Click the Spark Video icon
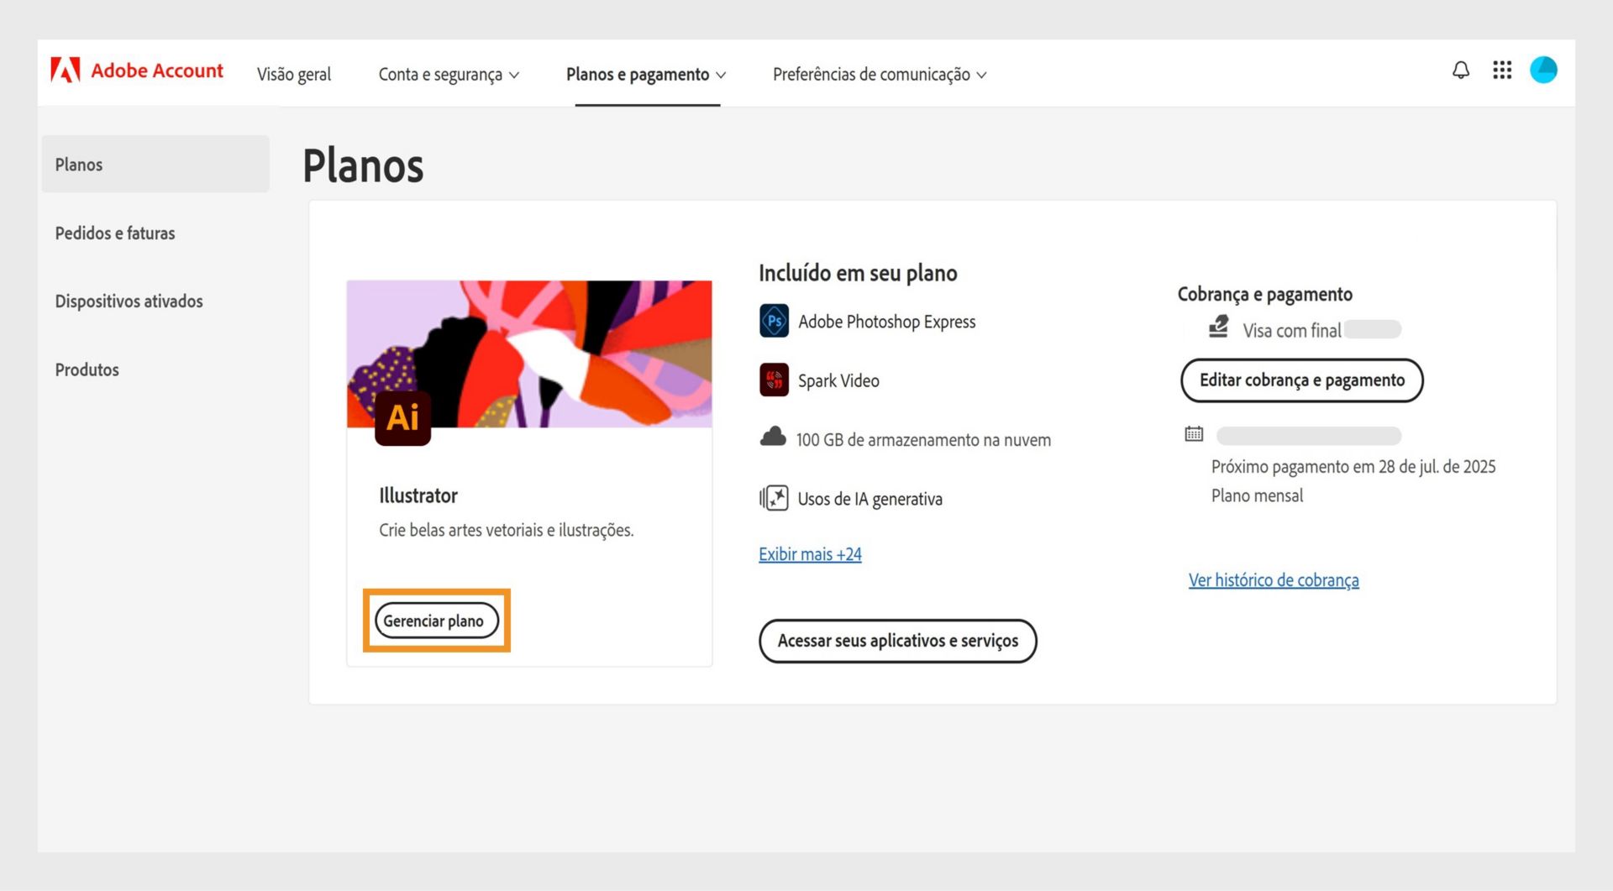Screen dimensions: 1613x891 tap(774, 380)
